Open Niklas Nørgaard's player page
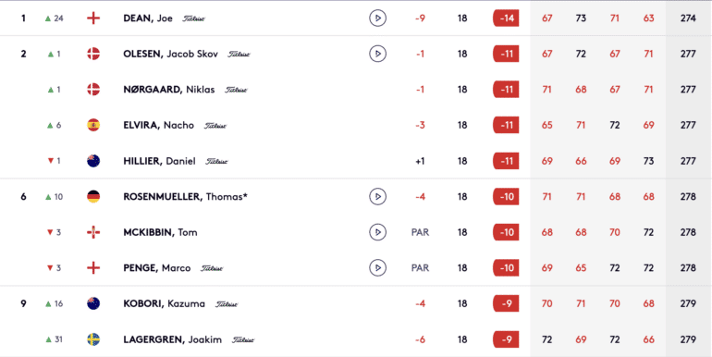The image size is (712, 357). point(169,90)
